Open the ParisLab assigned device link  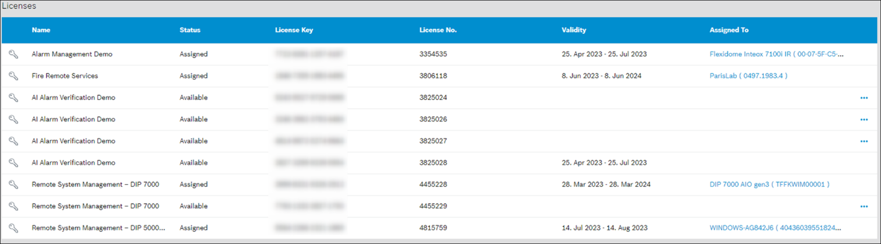tap(748, 76)
